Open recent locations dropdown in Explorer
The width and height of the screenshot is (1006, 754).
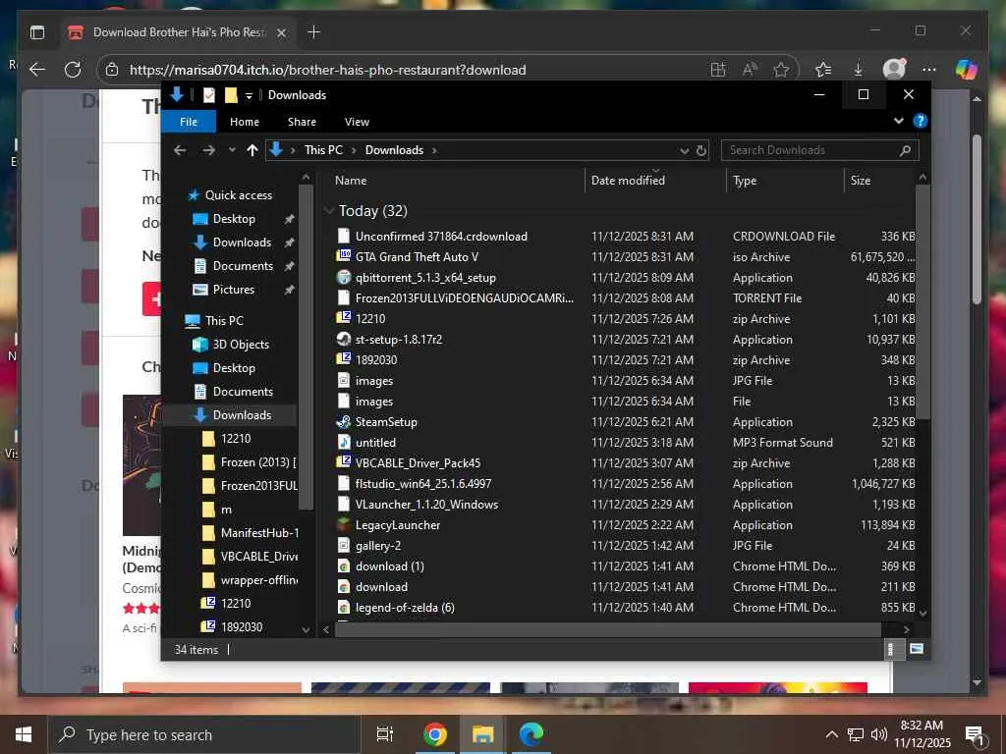232,150
